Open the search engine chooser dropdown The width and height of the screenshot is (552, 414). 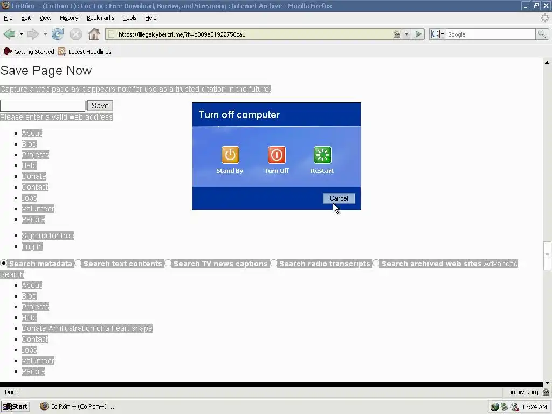(438, 34)
